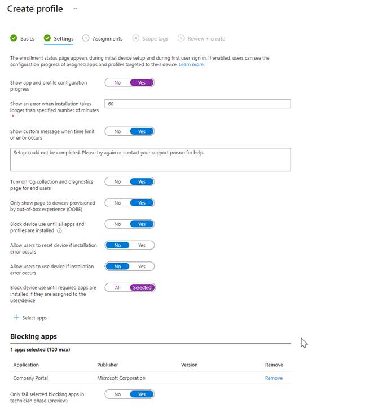
Task: Turn off log collection and diagnostics page
Action: point(117,182)
